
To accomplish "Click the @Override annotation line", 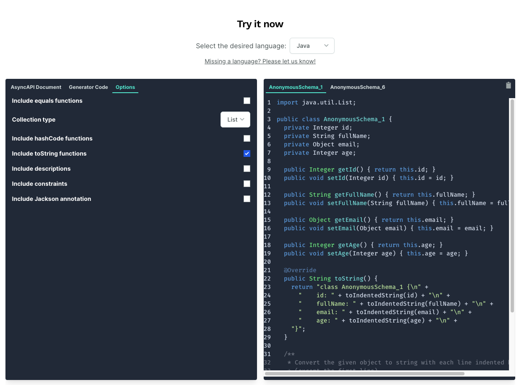I will click(x=300, y=270).
